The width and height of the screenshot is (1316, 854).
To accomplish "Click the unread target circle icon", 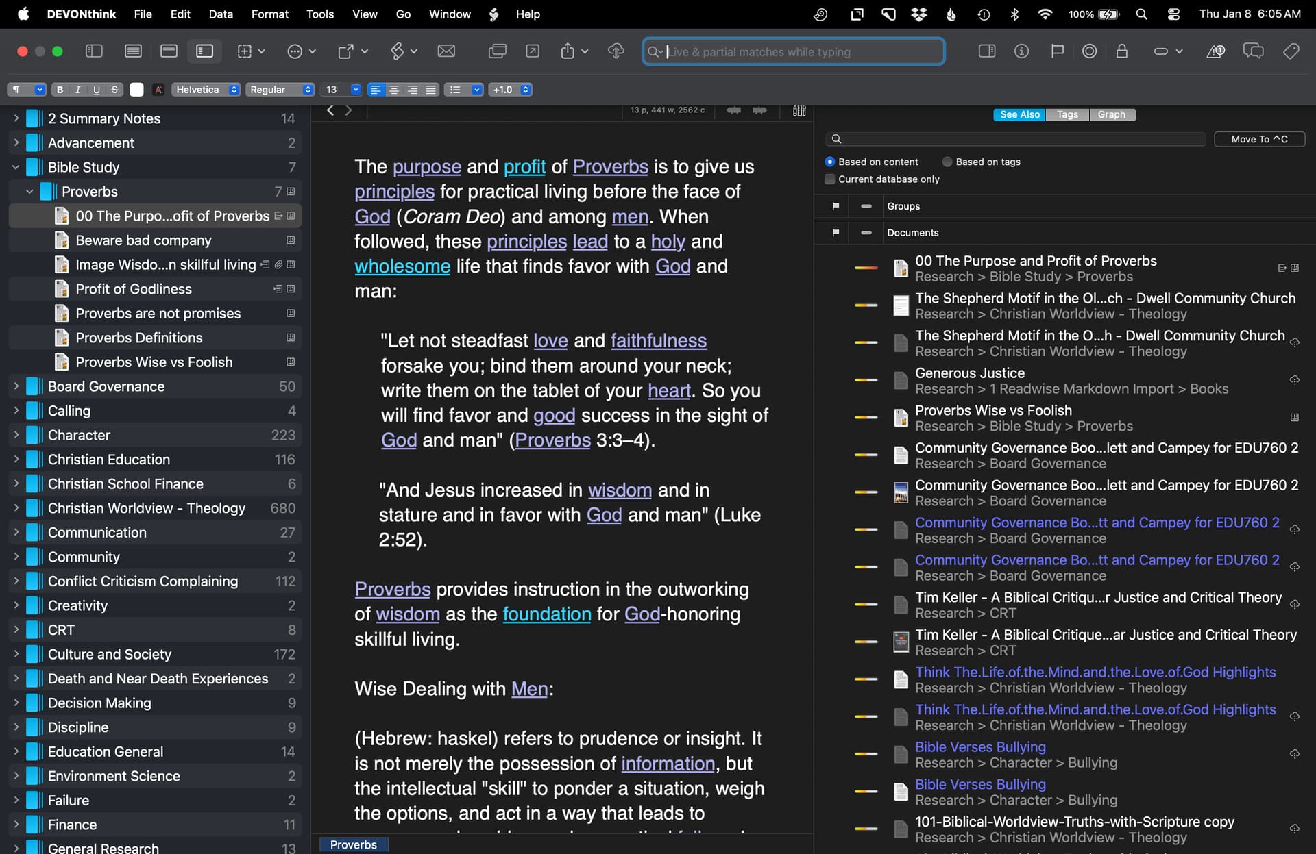I will [1089, 51].
